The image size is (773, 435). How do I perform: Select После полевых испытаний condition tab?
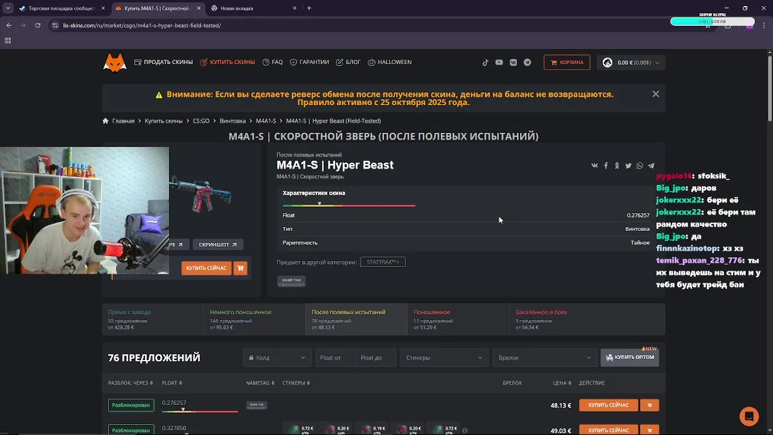356,320
